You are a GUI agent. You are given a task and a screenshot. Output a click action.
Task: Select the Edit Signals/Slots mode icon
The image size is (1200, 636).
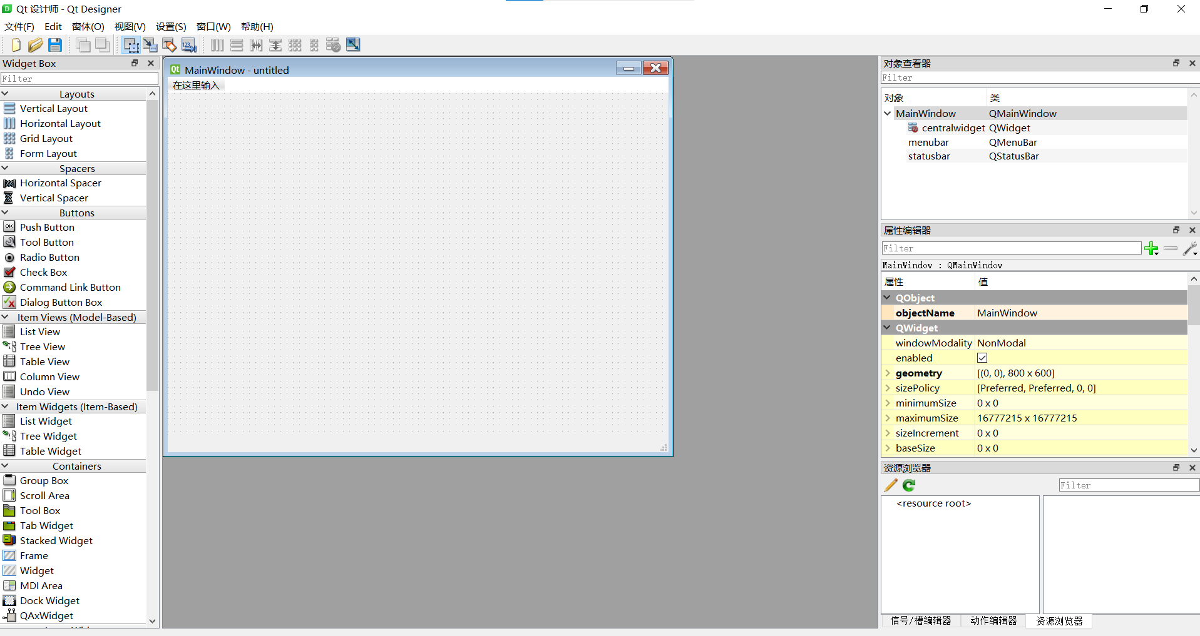click(x=150, y=44)
